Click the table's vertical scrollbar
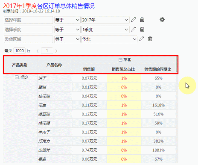The width and height of the screenshot is (198, 165). coord(177,64)
